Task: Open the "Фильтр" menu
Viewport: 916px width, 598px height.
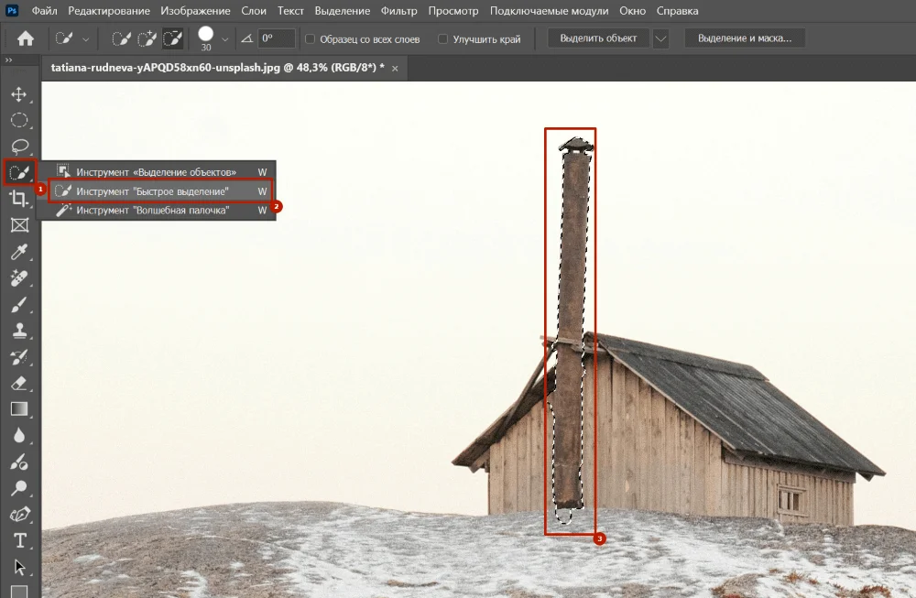Action: coord(398,11)
